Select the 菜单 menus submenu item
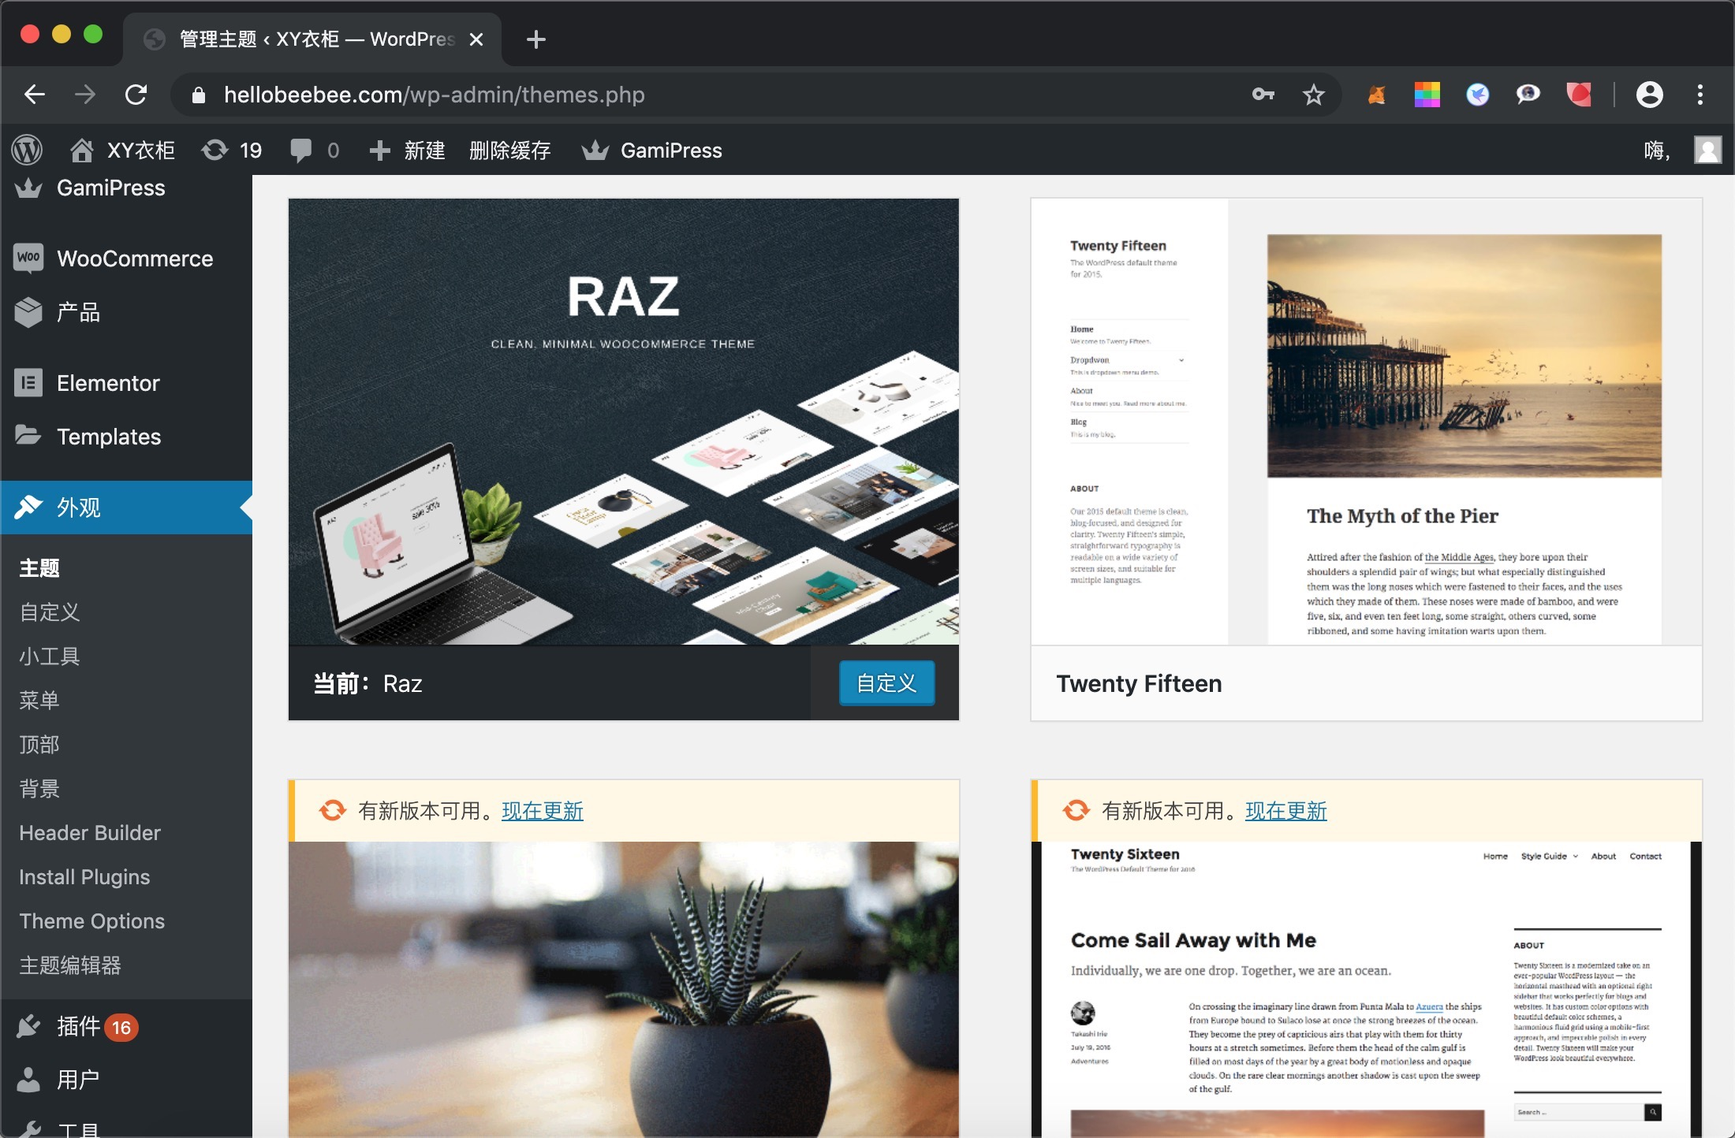The width and height of the screenshot is (1735, 1138). pyautogui.click(x=39, y=700)
